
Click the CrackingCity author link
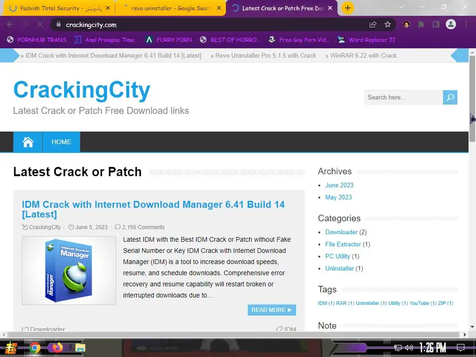45,227
